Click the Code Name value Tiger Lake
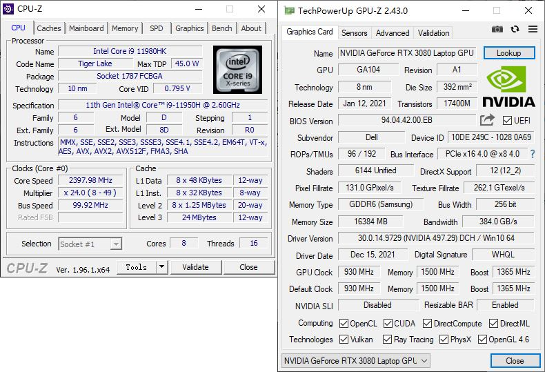 [95, 63]
